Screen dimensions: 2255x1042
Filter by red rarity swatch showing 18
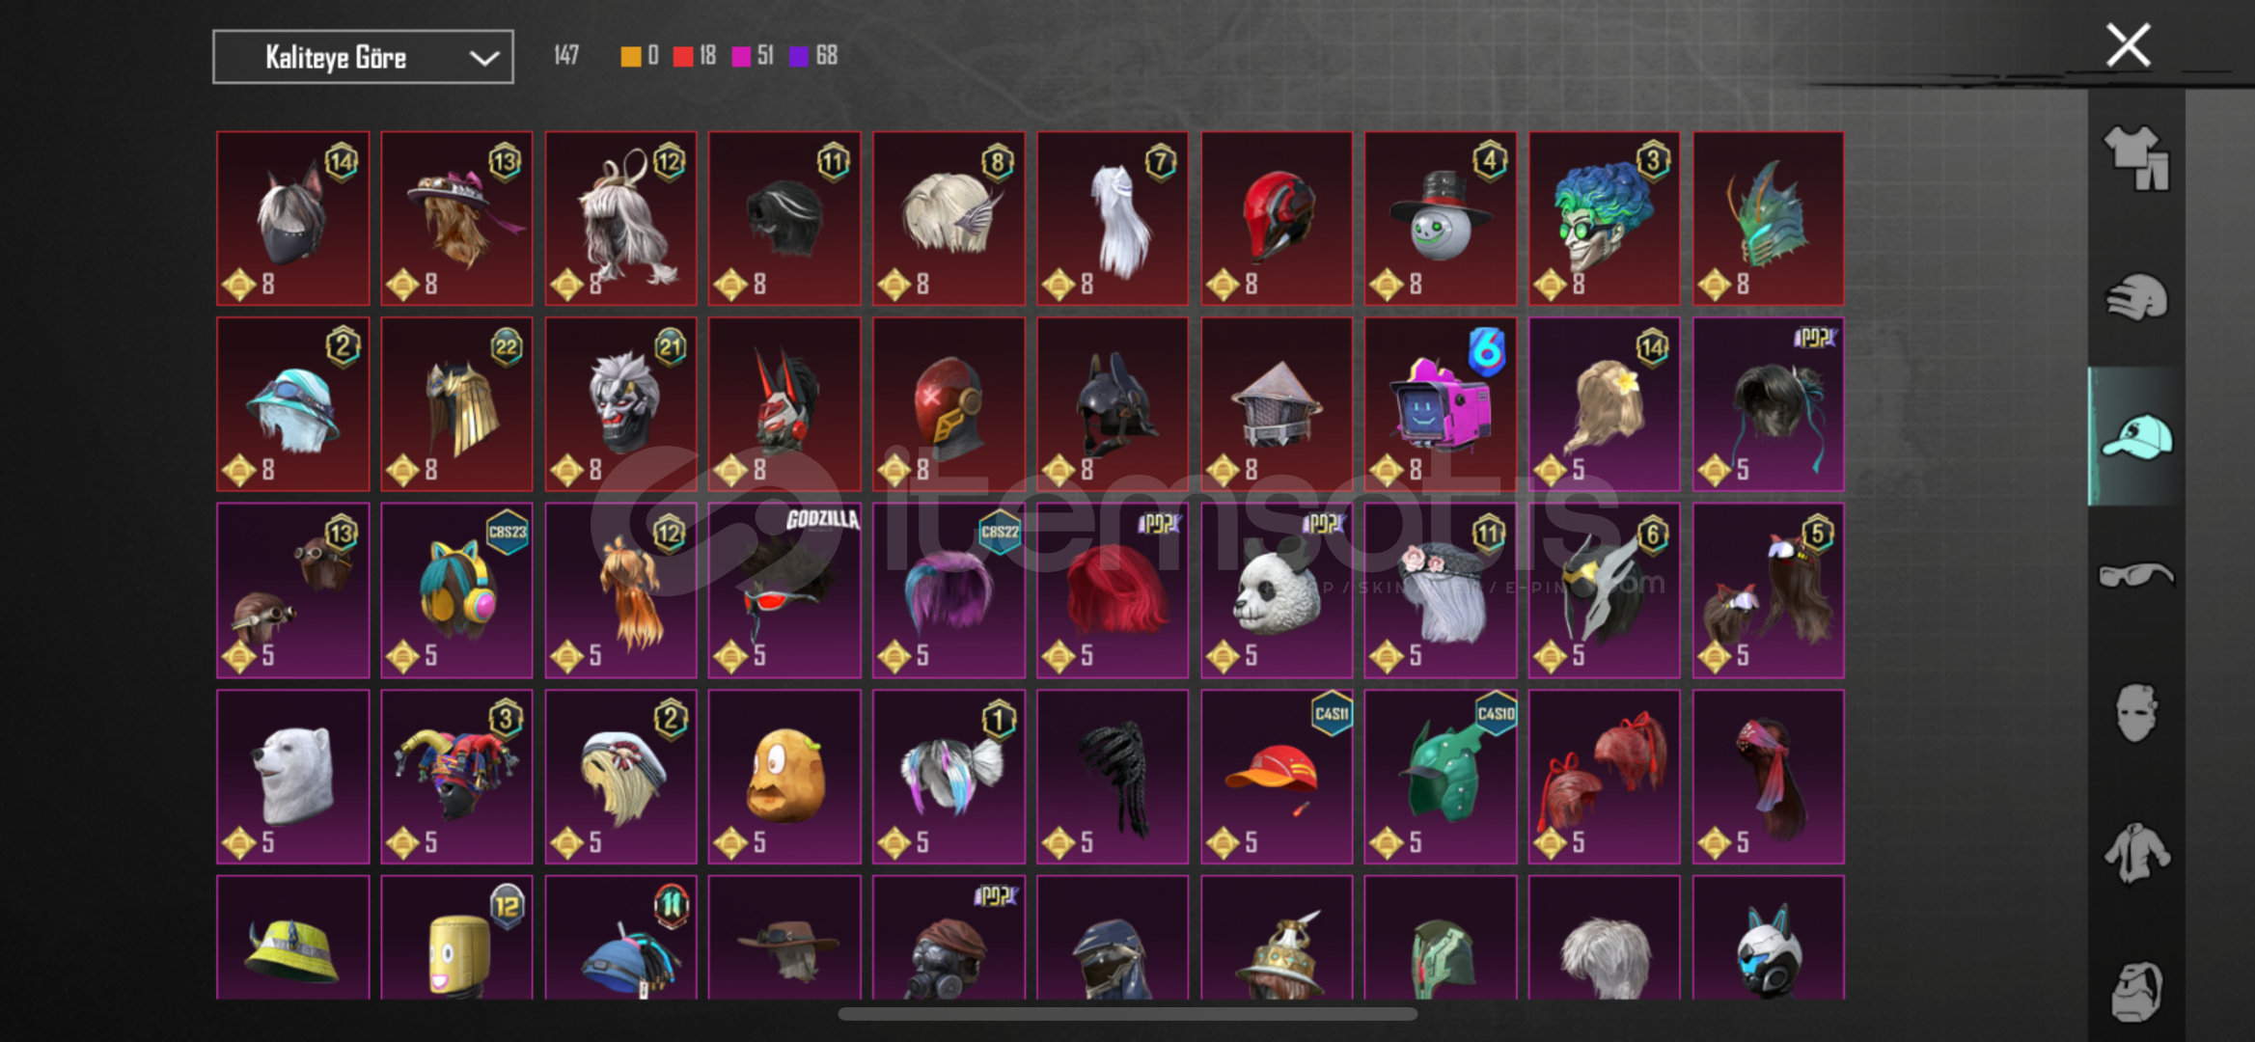click(x=694, y=56)
